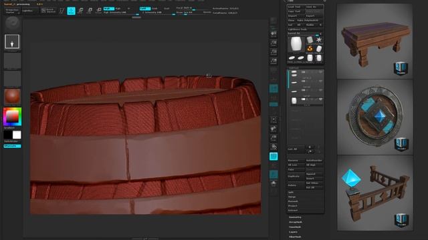Image resolution: width=428 pixels, height=240 pixels.
Task: Click the List All button
Action: (296, 149)
